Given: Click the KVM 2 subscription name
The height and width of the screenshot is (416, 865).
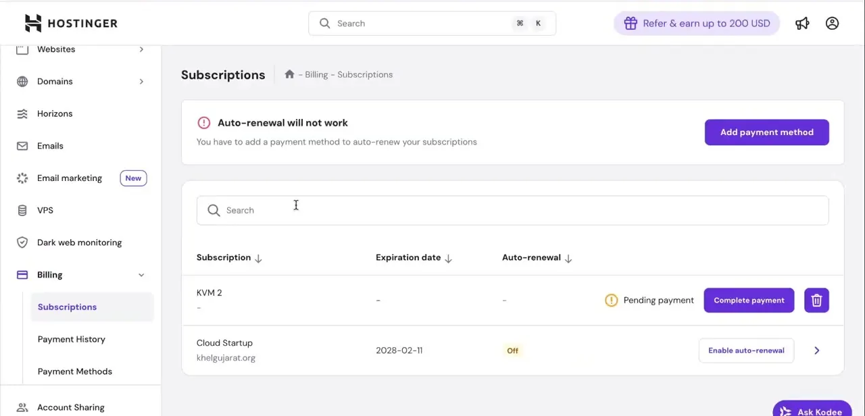Looking at the screenshot, I should tap(209, 293).
